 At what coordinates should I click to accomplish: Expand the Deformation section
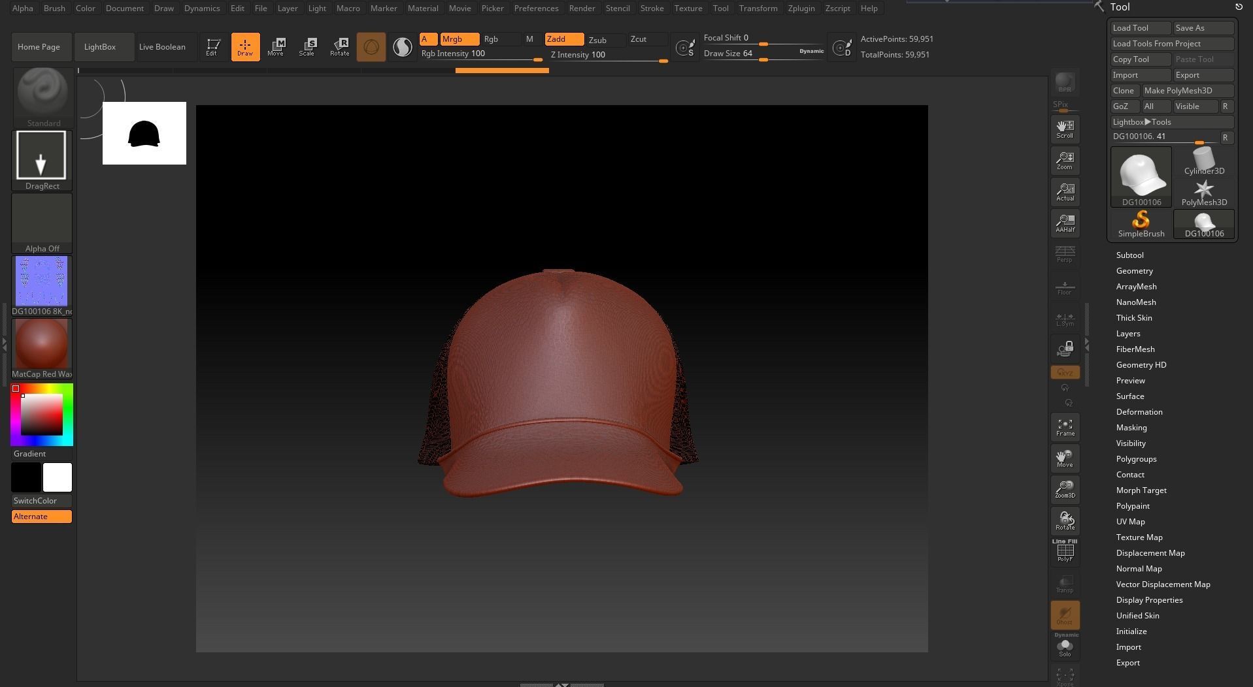click(x=1139, y=412)
